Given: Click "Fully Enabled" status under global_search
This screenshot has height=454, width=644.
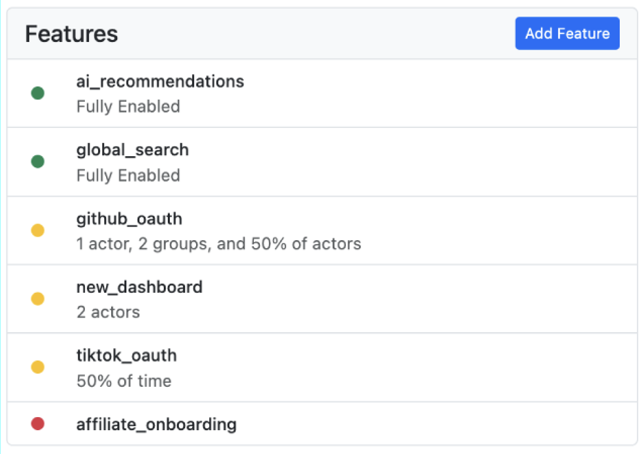Looking at the screenshot, I should click(x=128, y=175).
